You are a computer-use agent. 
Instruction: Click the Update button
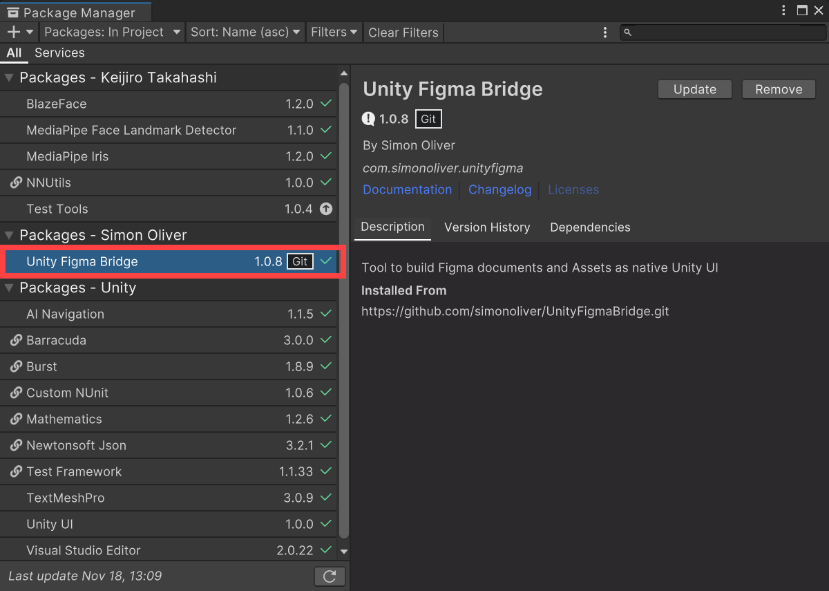(695, 89)
